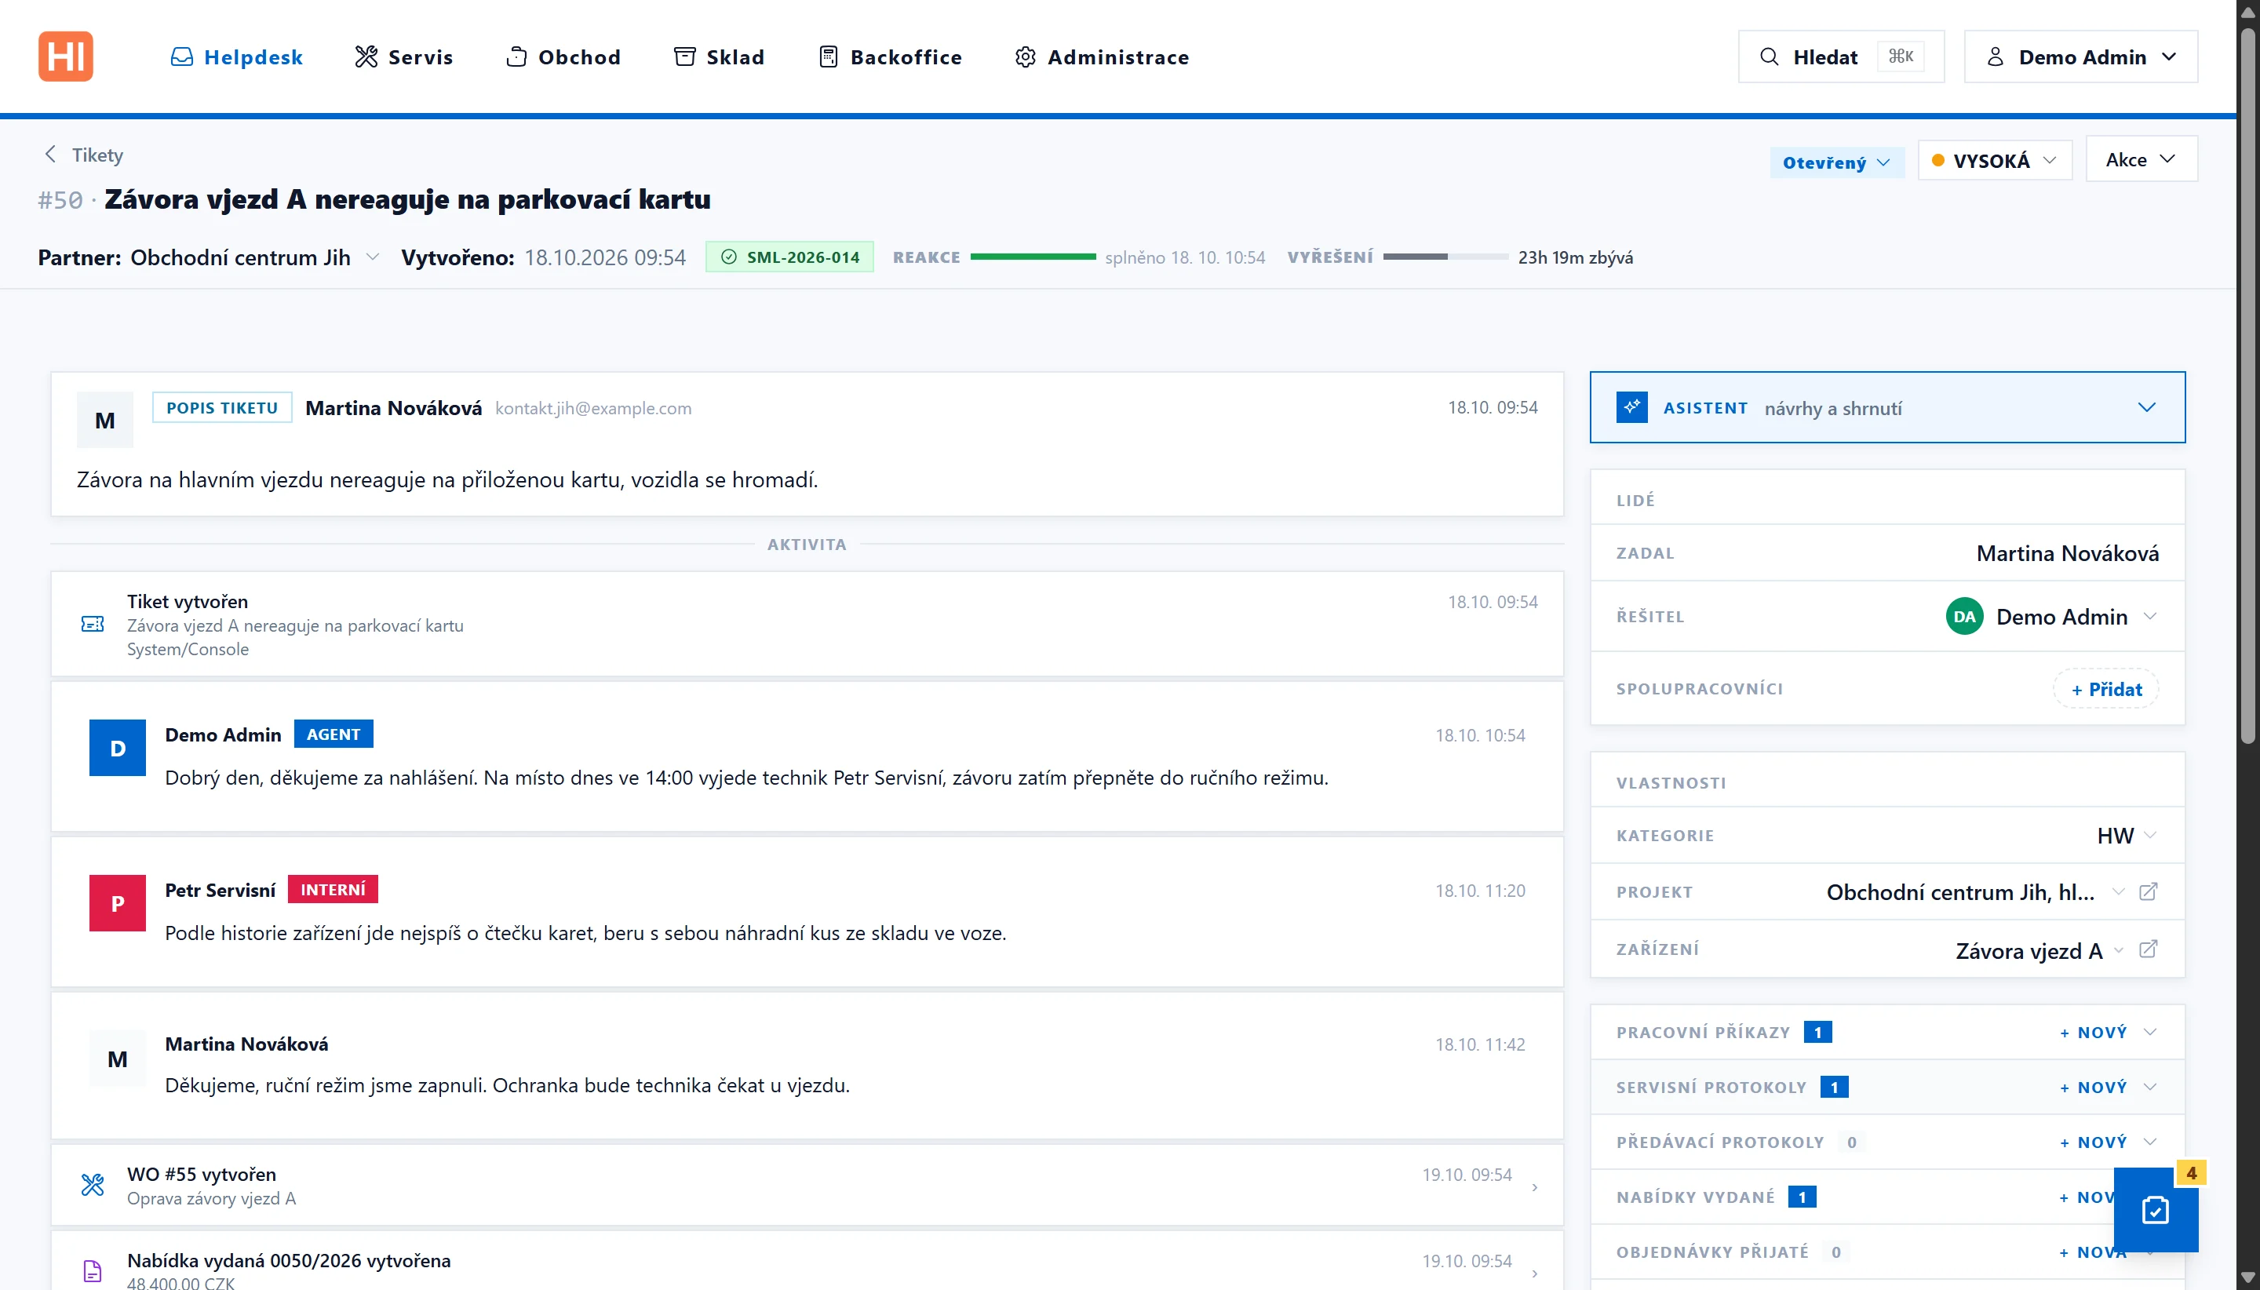The width and height of the screenshot is (2260, 1290).
Task: Create new Pracovní příkaz with + NOVÝ
Action: point(2094,1032)
